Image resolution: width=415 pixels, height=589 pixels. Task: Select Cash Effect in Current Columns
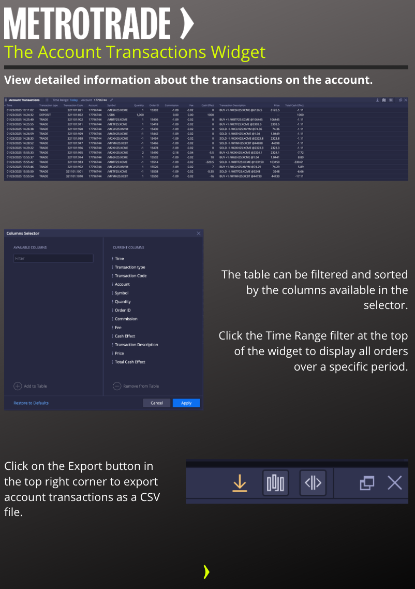pyautogui.click(x=125, y=336)
